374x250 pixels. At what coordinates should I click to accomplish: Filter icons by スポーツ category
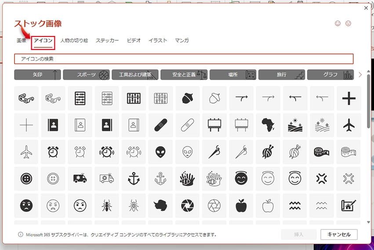pos(86,75)
